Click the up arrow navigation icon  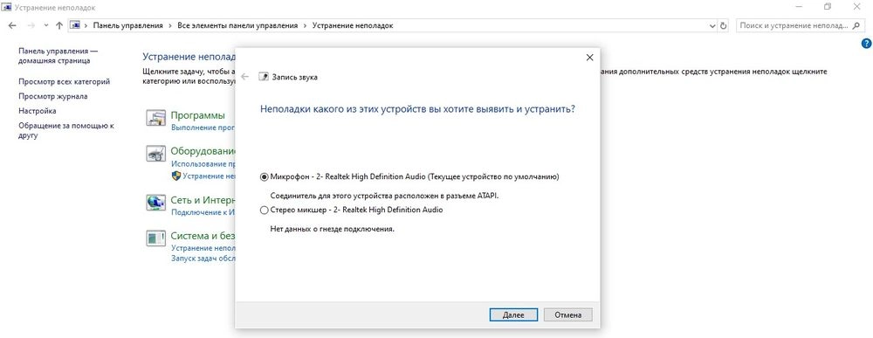(59, 25)
